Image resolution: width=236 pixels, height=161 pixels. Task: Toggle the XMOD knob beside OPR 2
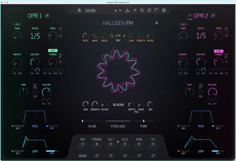pyautogui.click(x=190, y=15)
